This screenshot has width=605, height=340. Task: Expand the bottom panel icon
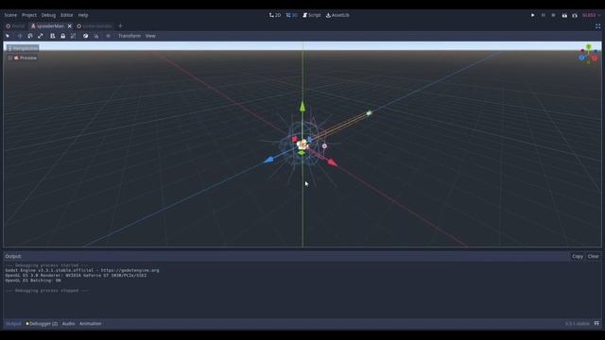pyautogui.click(x=596, y=323)
